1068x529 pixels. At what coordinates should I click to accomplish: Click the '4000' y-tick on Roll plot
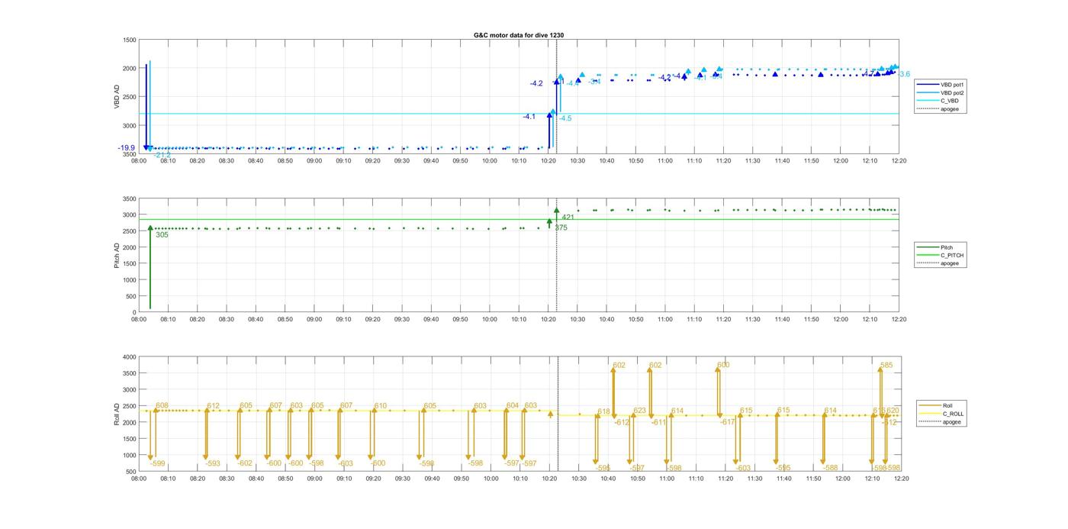pyautogui.click(x=129, y=357)
